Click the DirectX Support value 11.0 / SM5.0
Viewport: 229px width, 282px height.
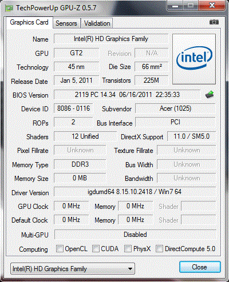[x=192, y=136]
